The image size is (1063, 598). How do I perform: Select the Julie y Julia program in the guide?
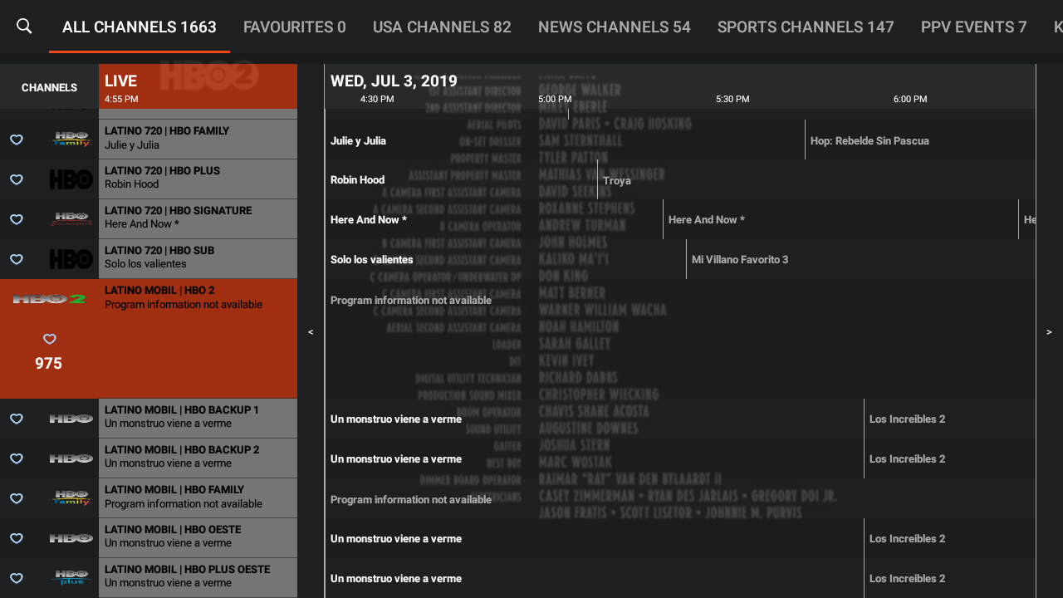pyautogui.click(x=498, y=140)
